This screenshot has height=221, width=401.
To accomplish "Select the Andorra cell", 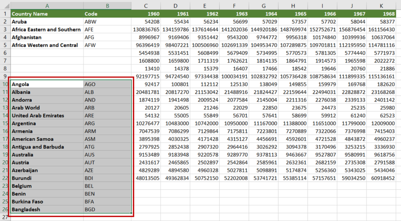I will click(47, 100).
